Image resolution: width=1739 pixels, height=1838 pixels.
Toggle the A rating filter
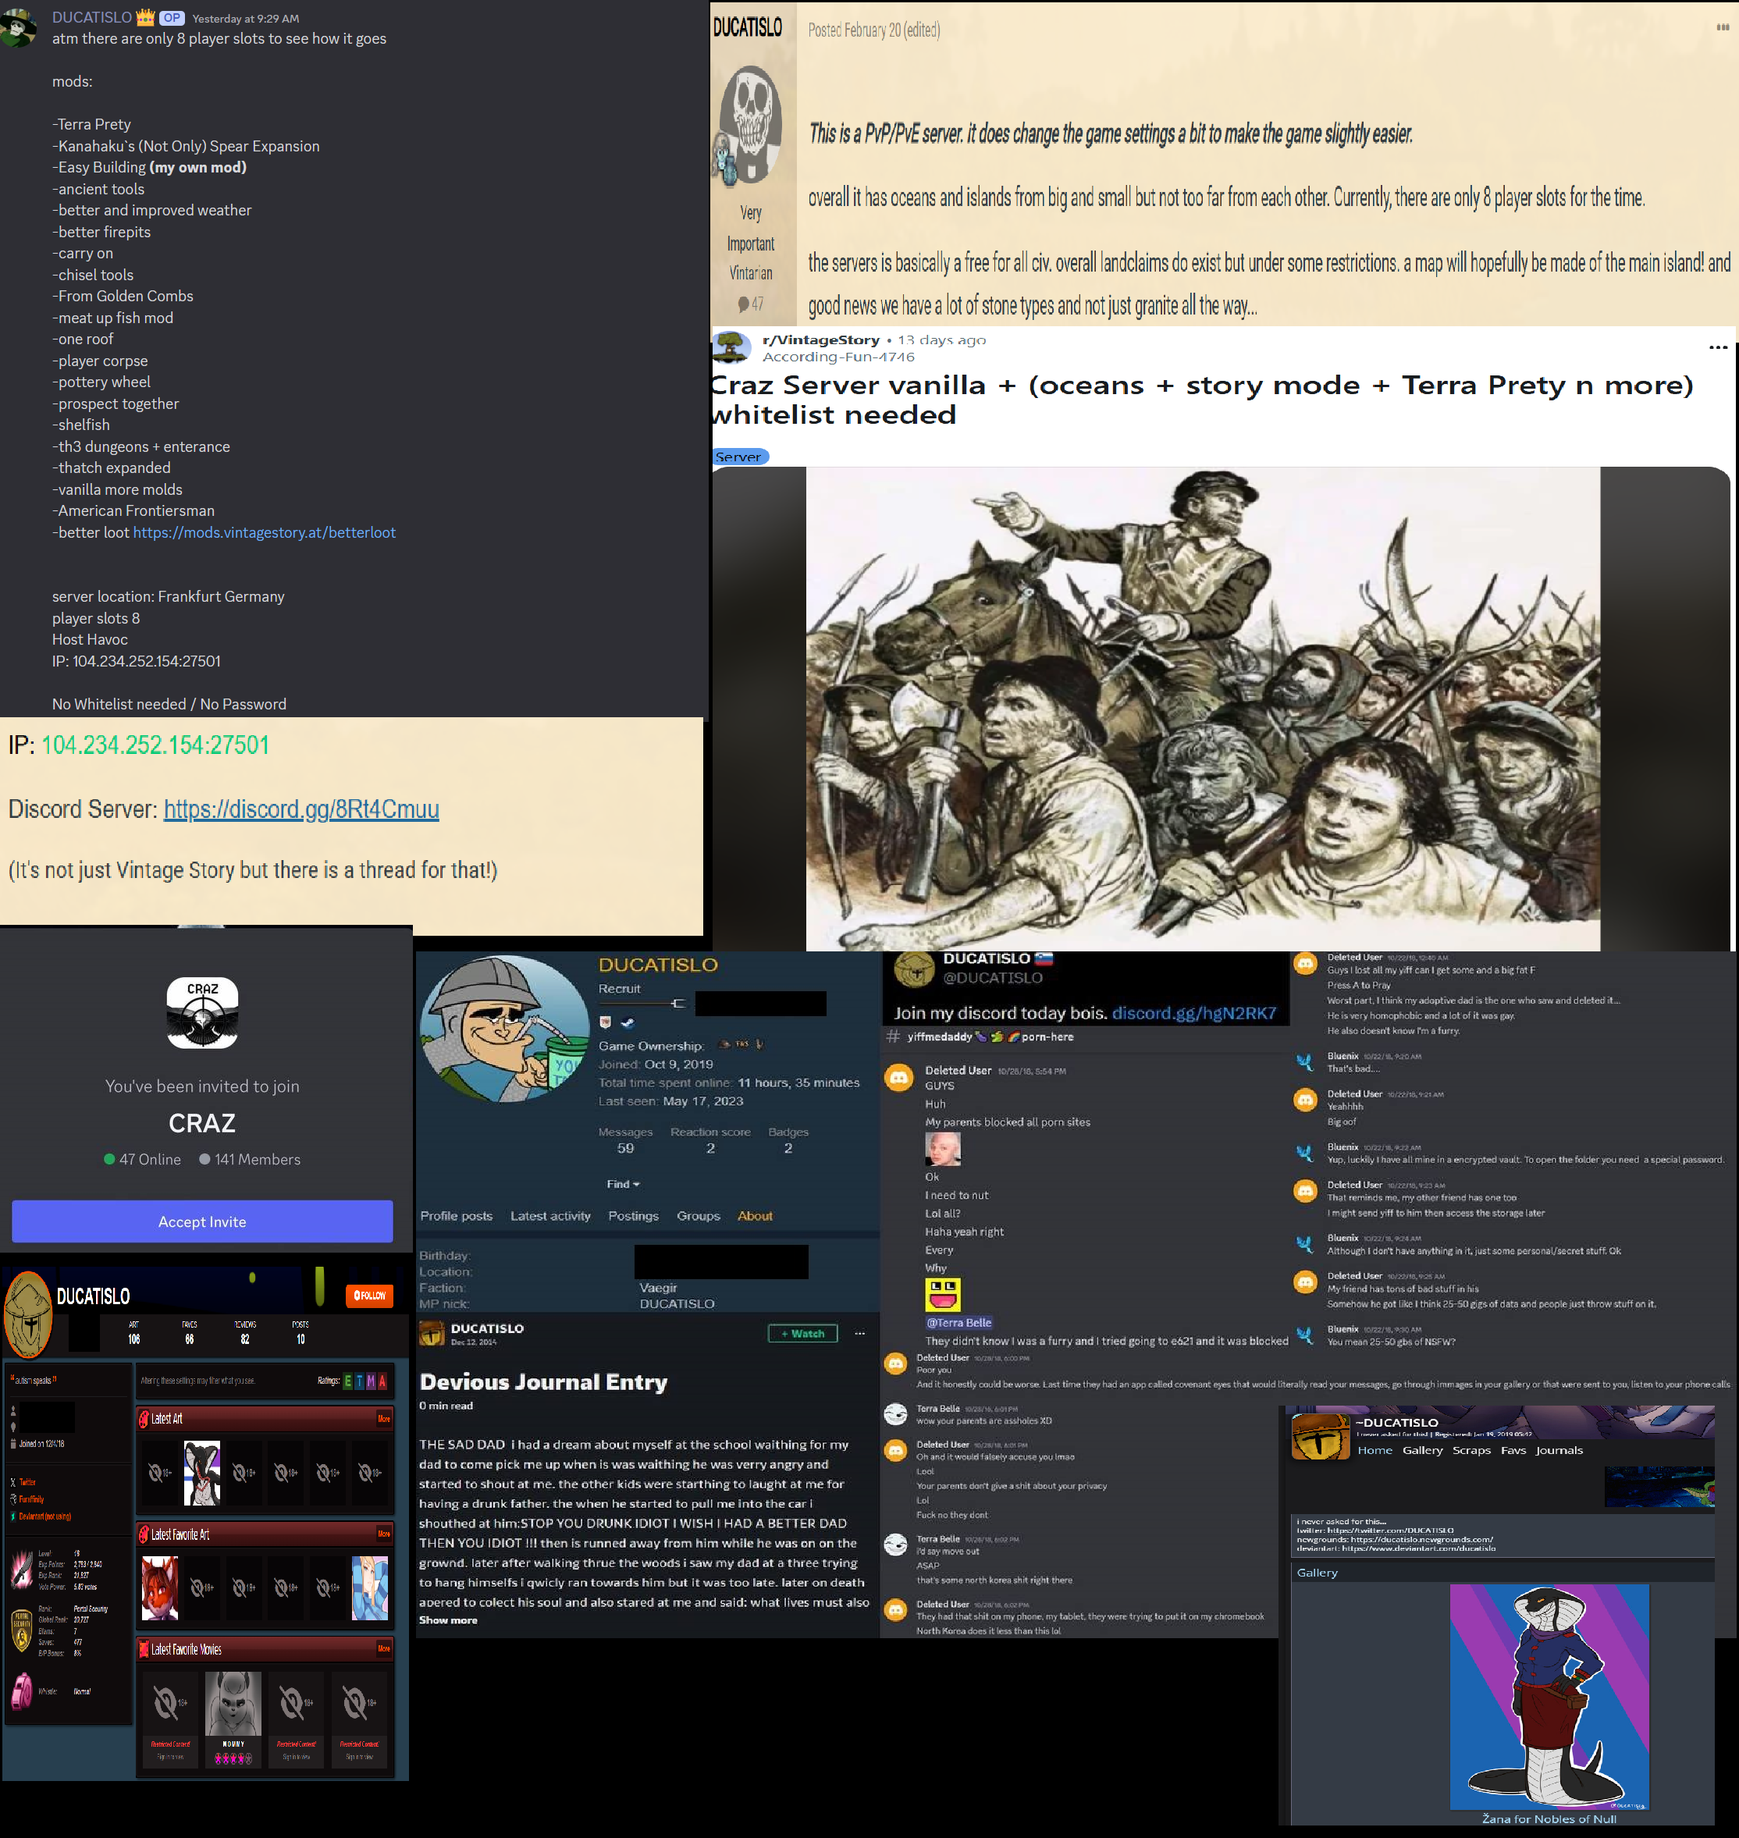(x=382, y=1381)
